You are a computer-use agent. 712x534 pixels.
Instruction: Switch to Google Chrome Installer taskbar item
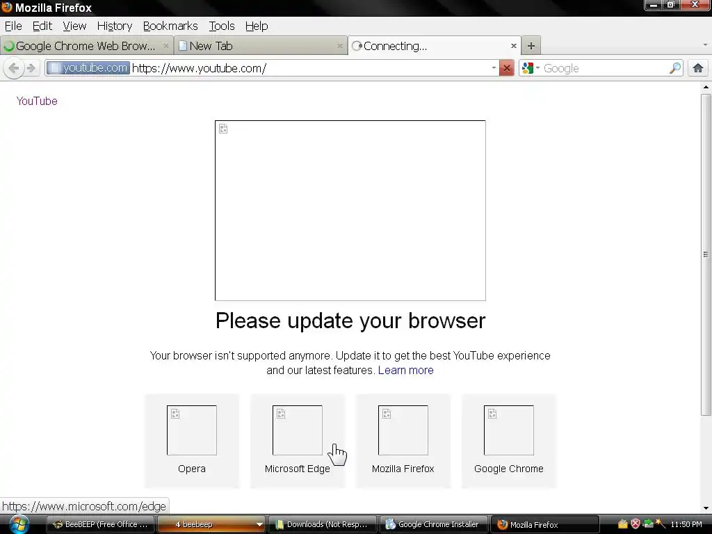[x=433, y=524]
